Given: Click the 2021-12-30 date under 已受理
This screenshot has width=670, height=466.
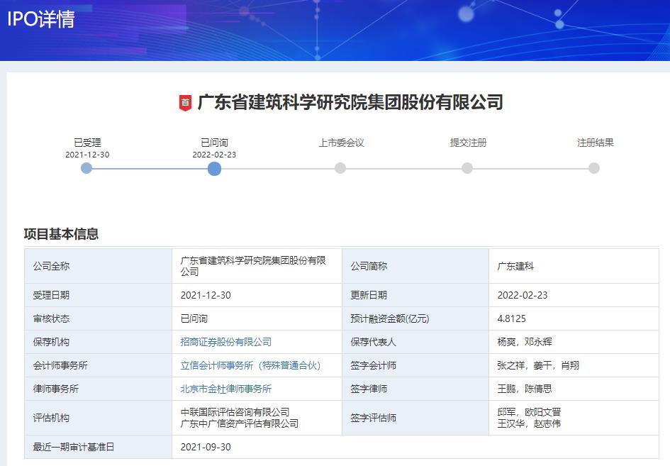Looking at the screenshot, I should (x=87, y=155).
